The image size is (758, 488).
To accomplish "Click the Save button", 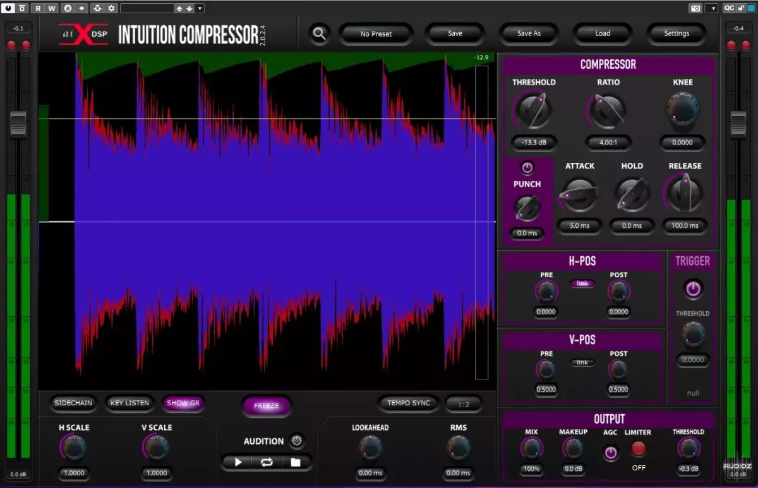I will coord(455,33).
